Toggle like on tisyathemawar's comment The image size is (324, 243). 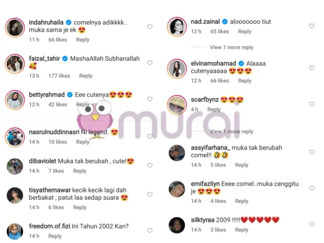[150, 194]
